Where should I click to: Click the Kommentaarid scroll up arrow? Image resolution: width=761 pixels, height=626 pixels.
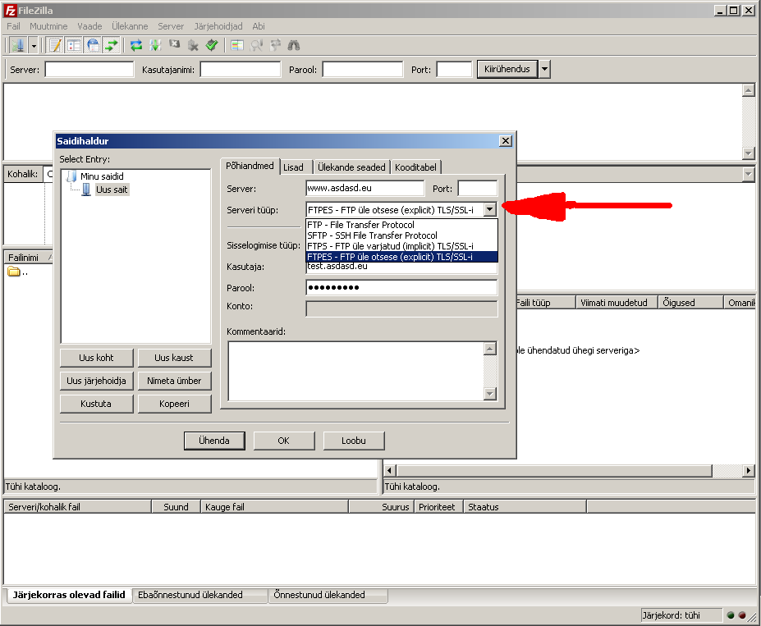point(490,348)
